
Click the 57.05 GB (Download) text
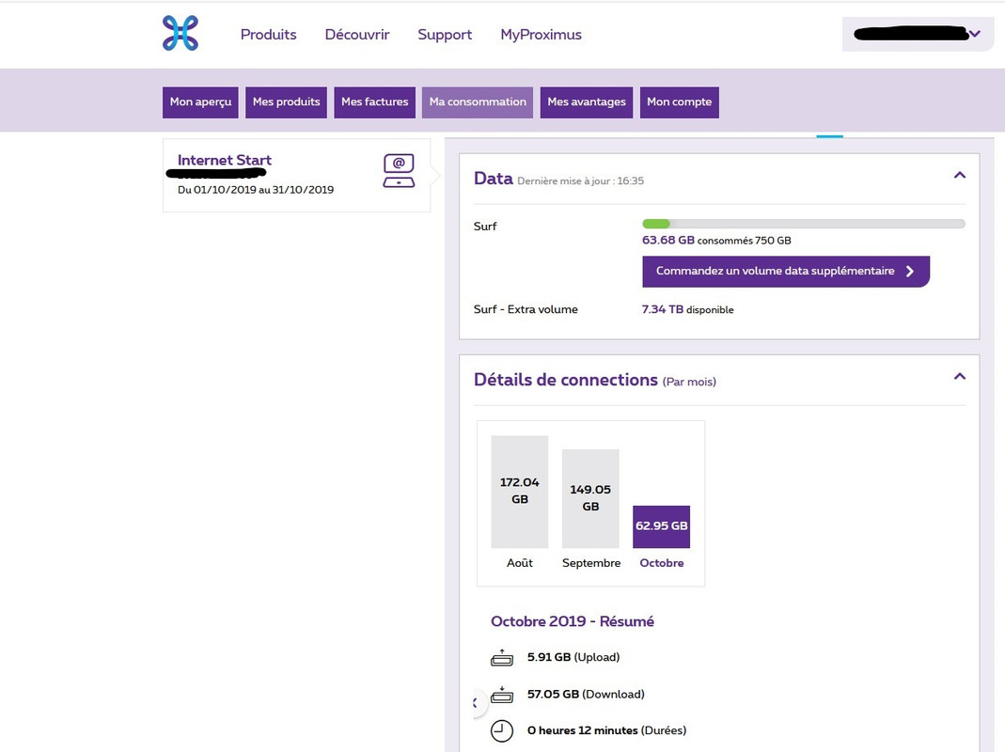pos(586,695)
